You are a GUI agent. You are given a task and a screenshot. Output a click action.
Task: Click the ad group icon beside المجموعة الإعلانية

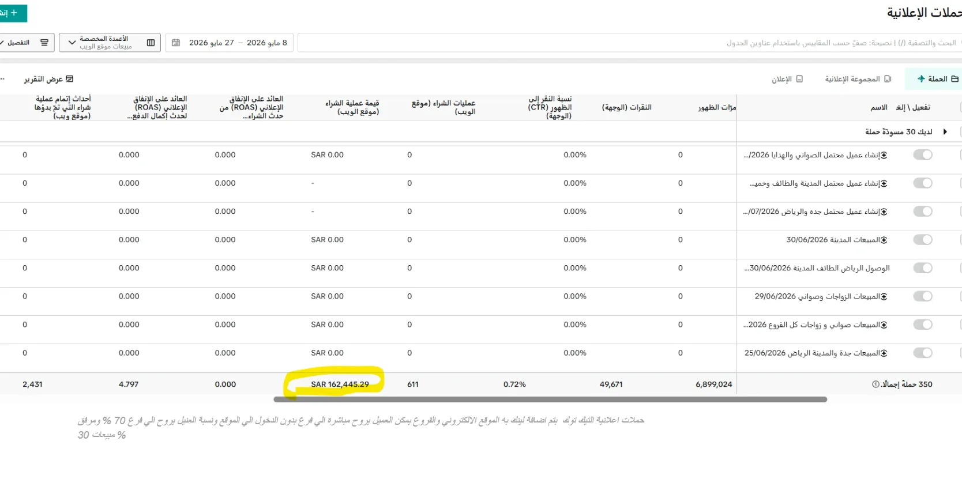click(888, 79)
